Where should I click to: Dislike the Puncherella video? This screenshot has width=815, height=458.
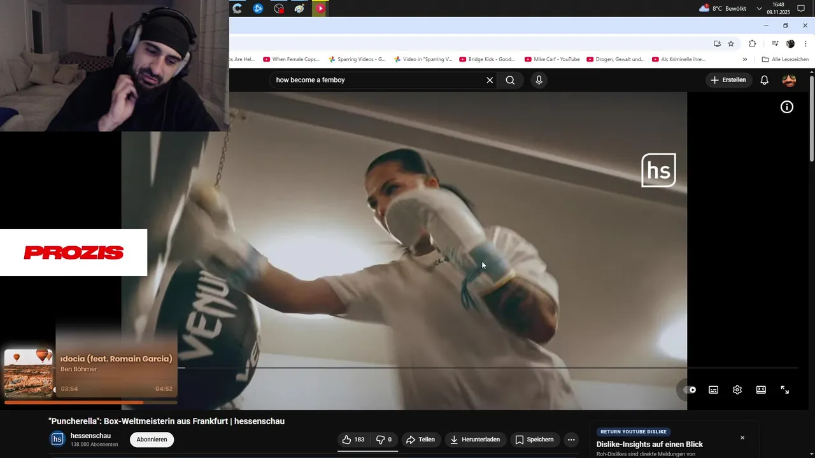point(384,440)
